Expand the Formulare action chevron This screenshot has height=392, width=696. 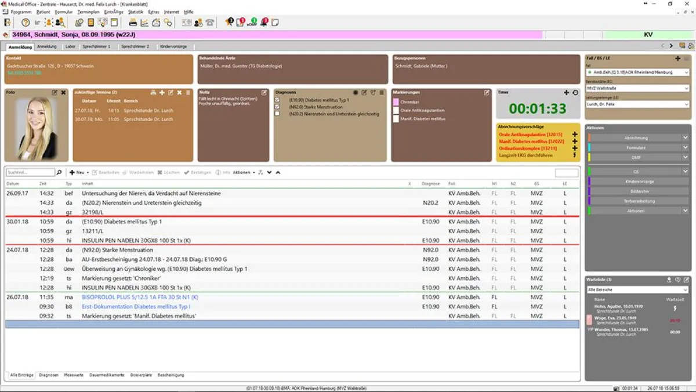pyautogui.click(x=685, y=148)
